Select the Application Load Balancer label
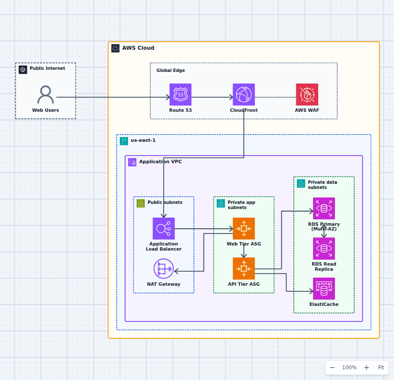 (x=164, y=246)
